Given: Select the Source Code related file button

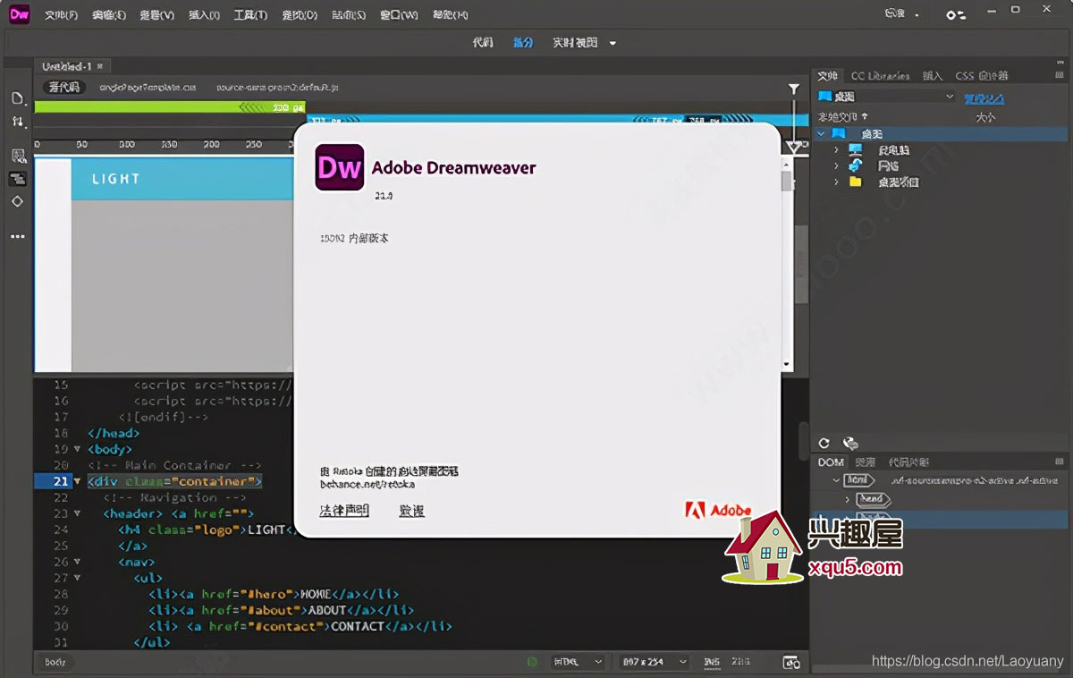Looking at the screenshot, I should point(64,88).
